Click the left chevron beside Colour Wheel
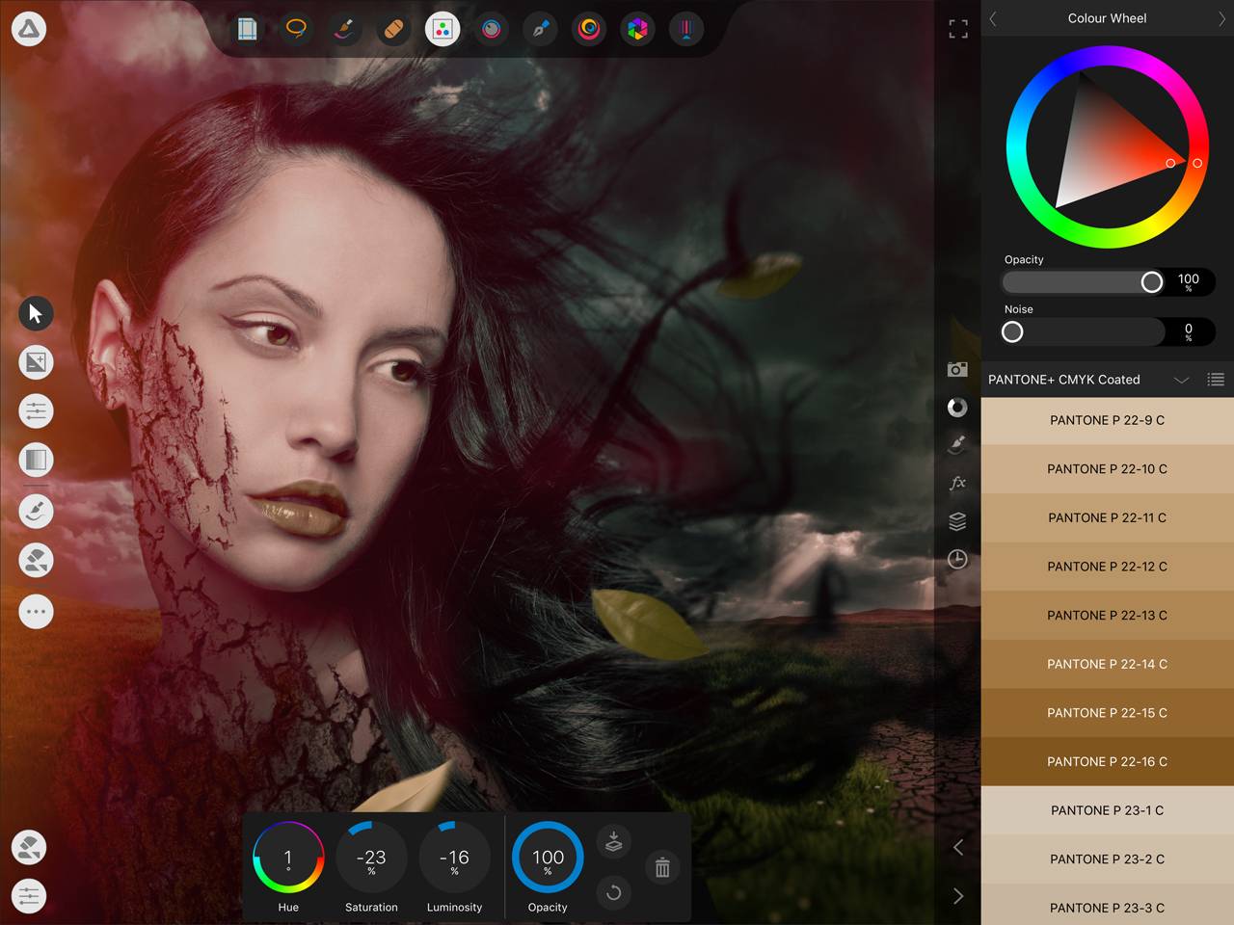The image size is (1234, 925). (993, 18)
